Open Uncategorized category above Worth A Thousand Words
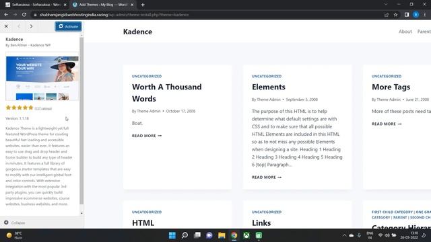The image size is (431, 242). pos(147,76)
